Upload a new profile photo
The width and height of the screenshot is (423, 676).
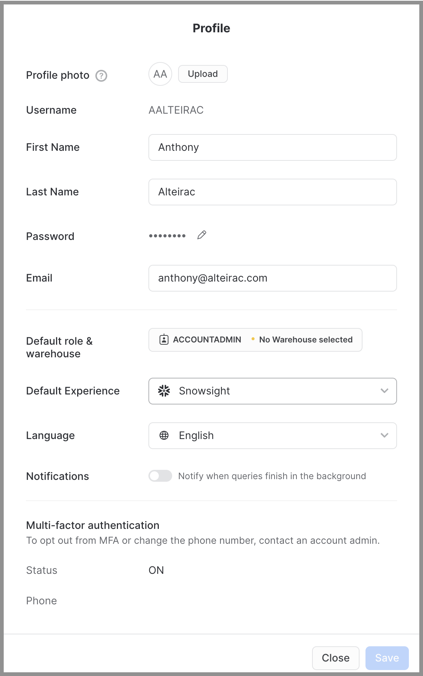203,74
